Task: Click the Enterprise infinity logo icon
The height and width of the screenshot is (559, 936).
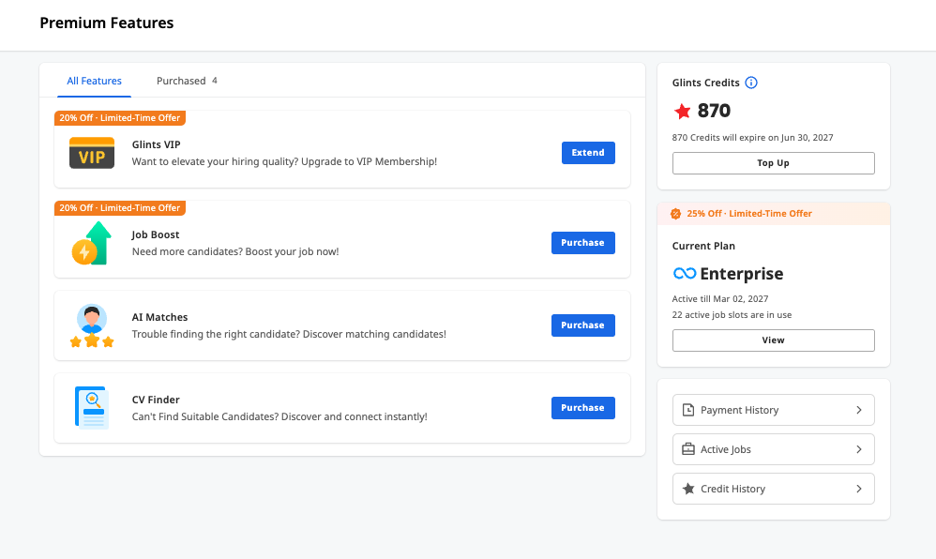Action: point(685,274)
